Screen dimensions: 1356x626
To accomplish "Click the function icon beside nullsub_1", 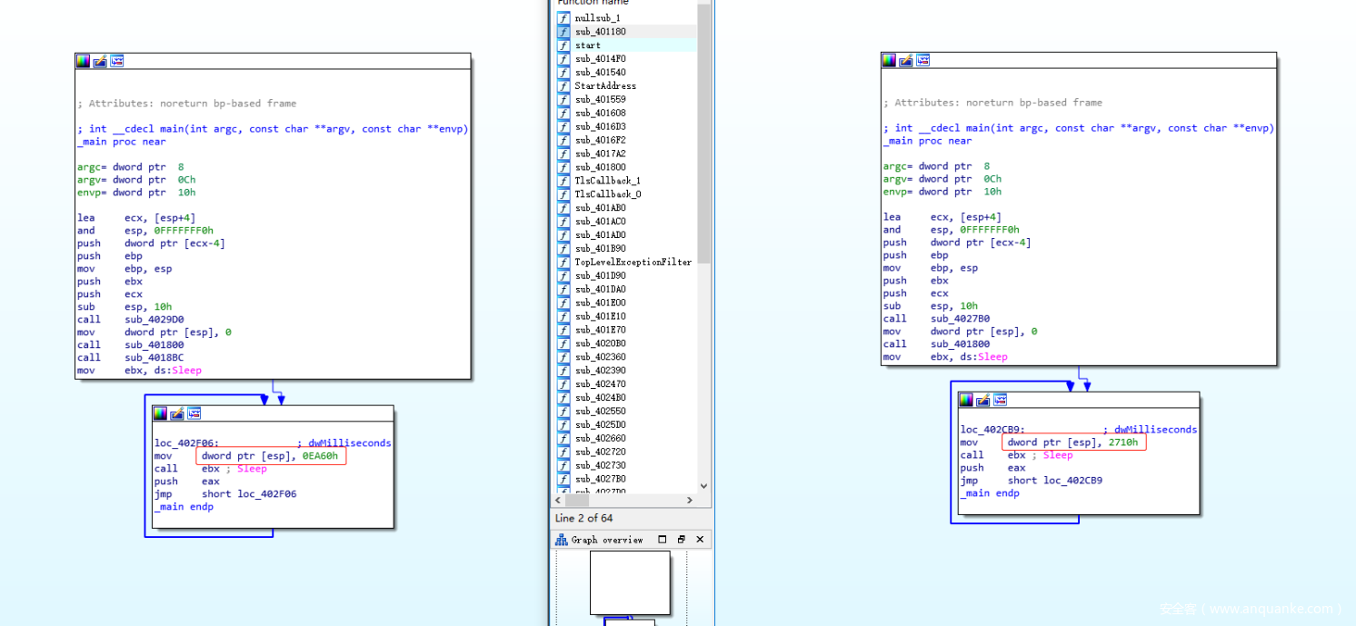I will (x=563, y=18).
